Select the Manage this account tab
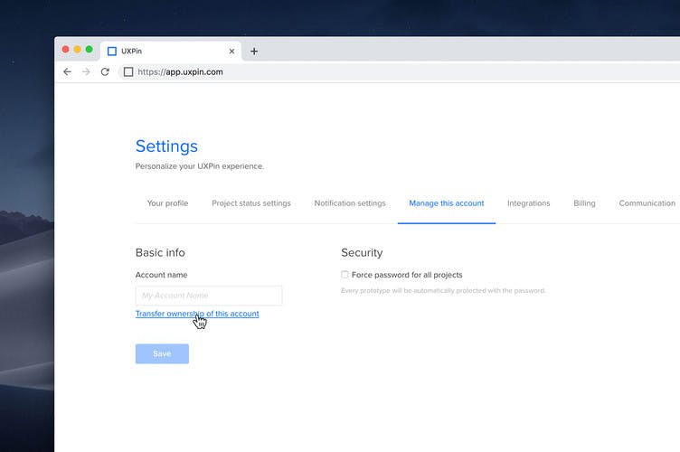680x452 pixels. pos(447,203)
